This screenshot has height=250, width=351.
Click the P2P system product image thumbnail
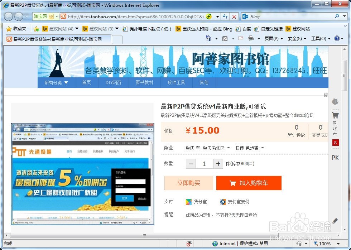click(83, 174)
